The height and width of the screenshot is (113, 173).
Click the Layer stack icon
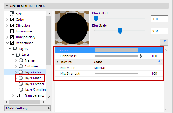tap(18, 55)
